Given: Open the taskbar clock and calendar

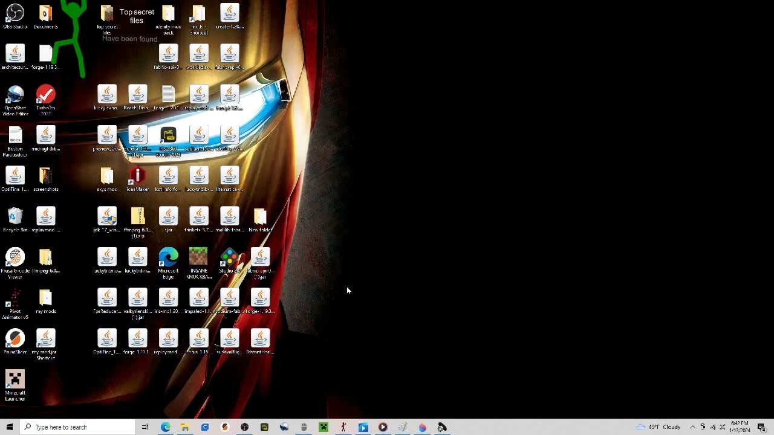Looking at the screenshot, I should click(x=740, y=427).
